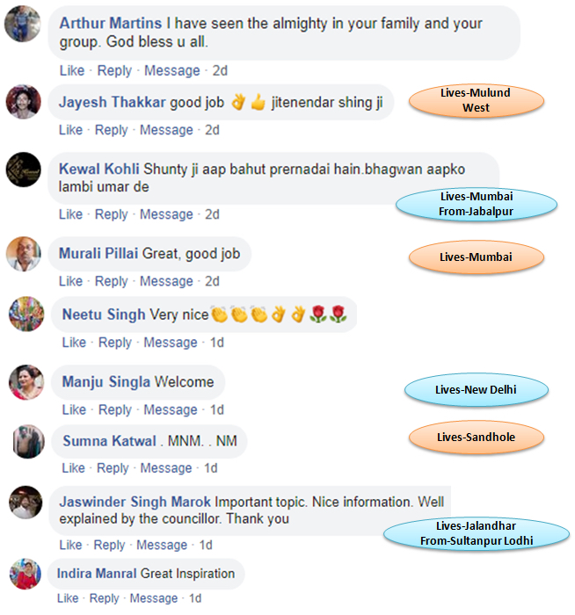
Task: Open Jaswinder Singh Marok's profile name link
Action: click(135, 502)
